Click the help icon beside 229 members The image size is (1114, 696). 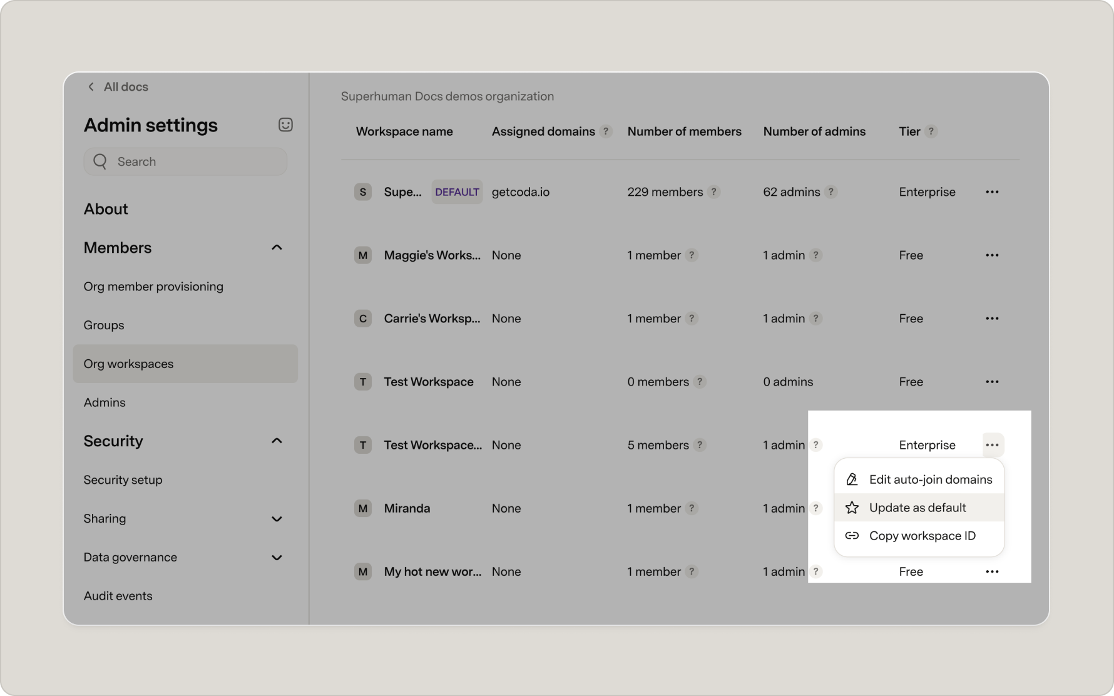click(713, 192)
